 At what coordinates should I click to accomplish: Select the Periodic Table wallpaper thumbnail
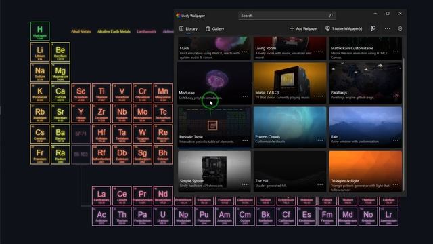point(214,127)
